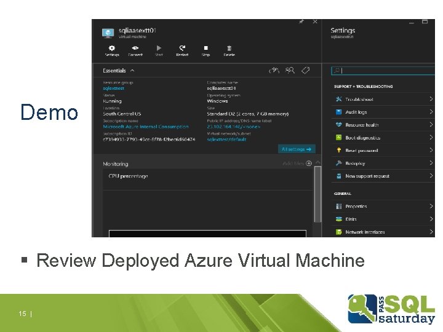The image size is (443, 332).
Task: Click the Redeploy hammer icon
Action: click(x=338, y=163)
